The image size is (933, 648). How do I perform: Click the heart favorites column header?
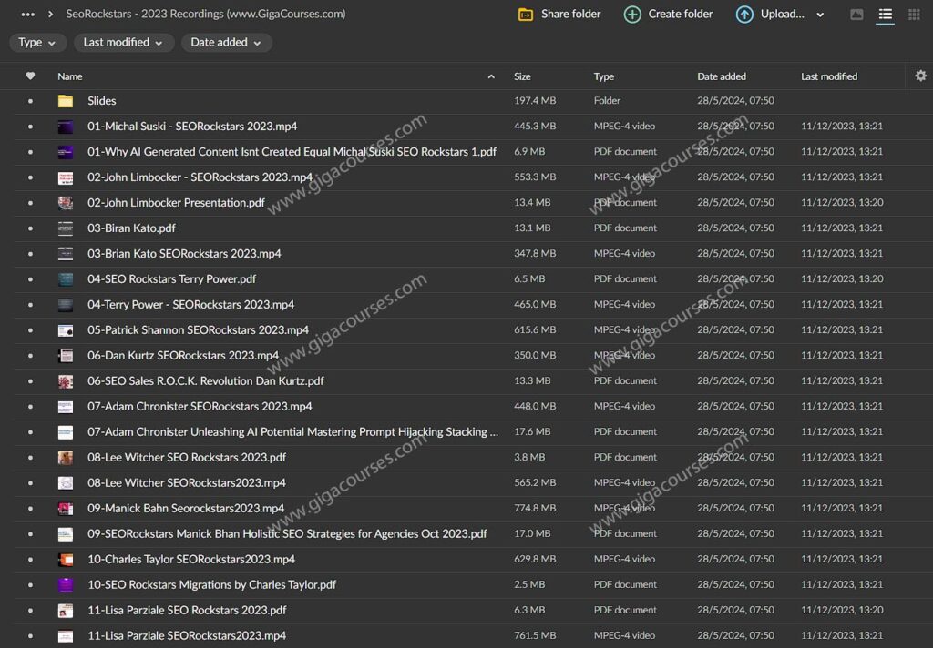point(30,76)
